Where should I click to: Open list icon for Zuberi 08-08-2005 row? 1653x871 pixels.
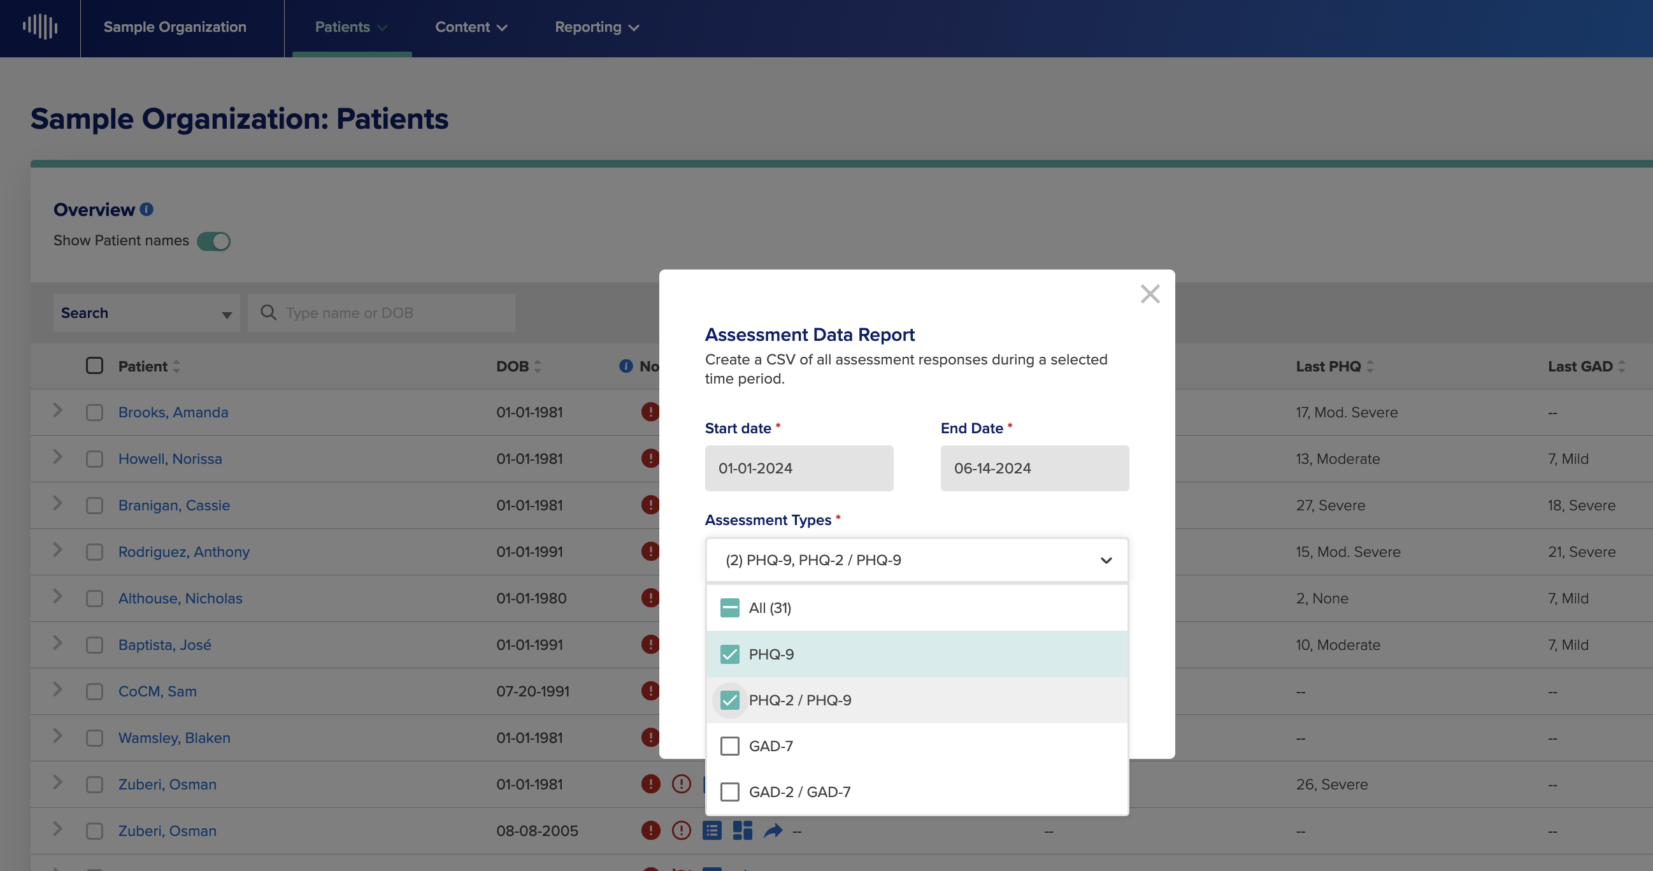pyautogui.click(x=712, y=831)
